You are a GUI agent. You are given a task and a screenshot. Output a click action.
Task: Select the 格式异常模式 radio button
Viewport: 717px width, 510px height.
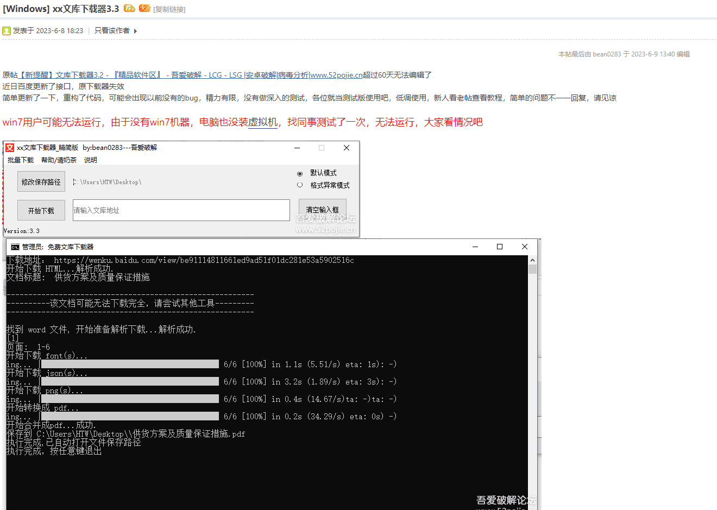(300, 185)
